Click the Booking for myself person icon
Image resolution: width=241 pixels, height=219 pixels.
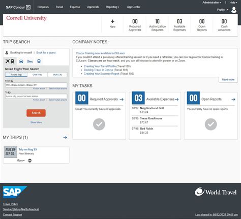7,53
